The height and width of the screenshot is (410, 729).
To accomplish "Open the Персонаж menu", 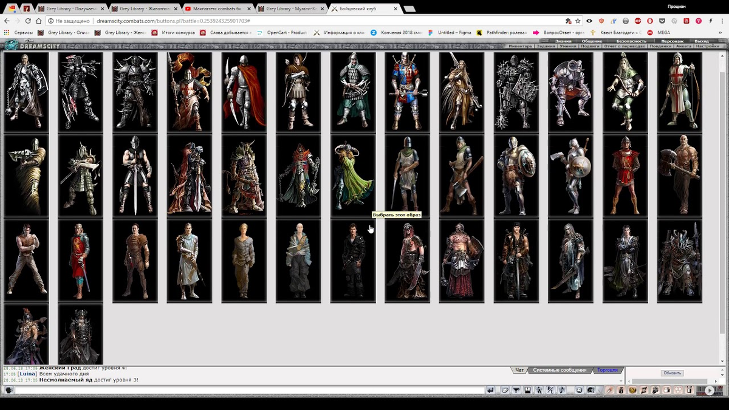I will pyautogui.click(x=672, y=41).
